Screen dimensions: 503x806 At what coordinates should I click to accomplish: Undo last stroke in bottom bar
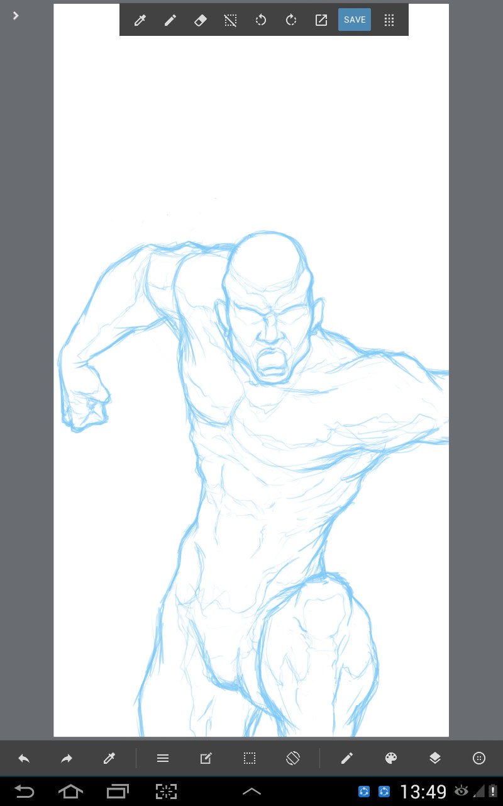point(24,759)
